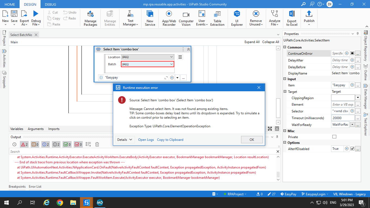Click the Open Logs link
This screenshot has height=208, width=370.
point(146,140)
